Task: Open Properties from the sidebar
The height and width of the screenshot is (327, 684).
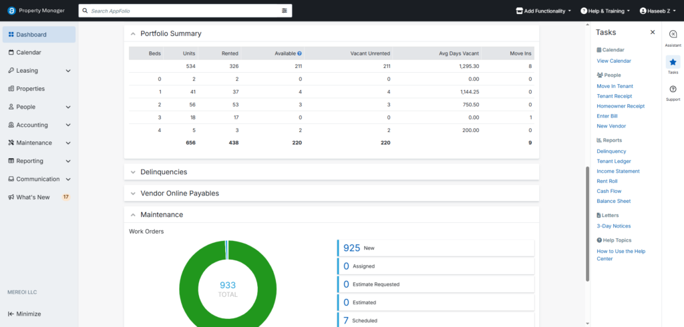Action: point(39,89)
